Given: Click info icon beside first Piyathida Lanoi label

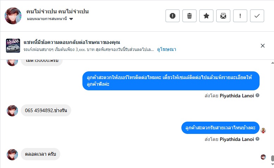Looking at the screenshot, I should [x=257, y=95].
